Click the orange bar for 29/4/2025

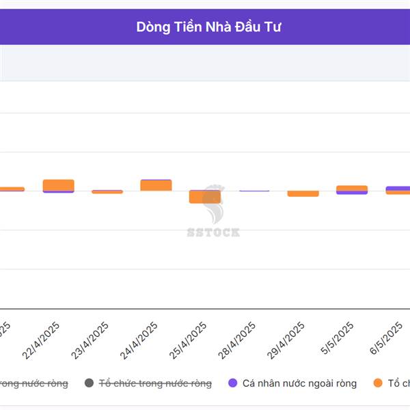(303, 194)
